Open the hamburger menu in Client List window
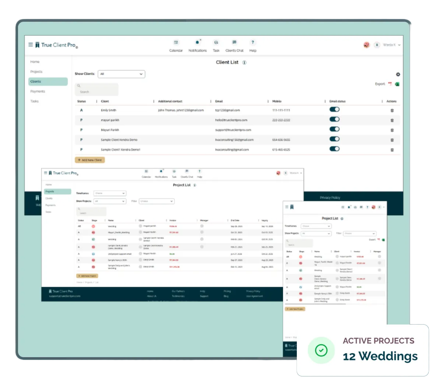Screen dimensions: 442x384 [31, 45]
